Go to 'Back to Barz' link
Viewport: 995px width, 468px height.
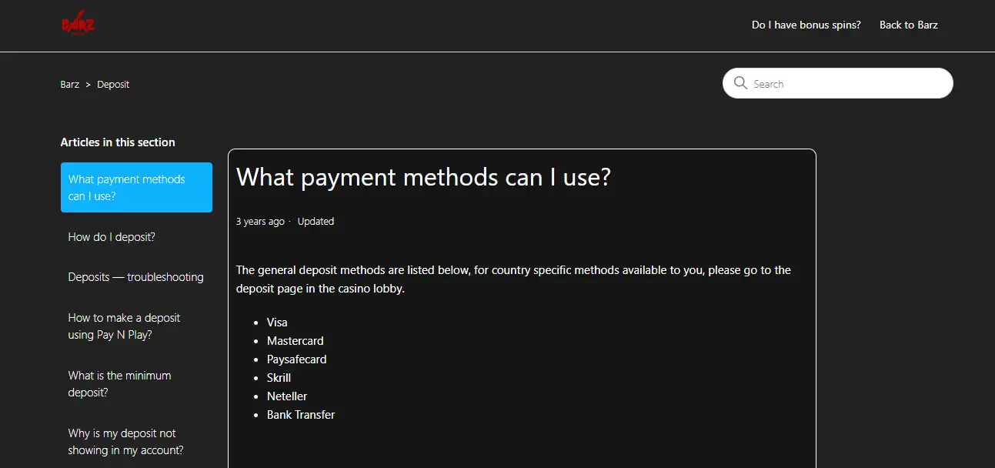pos(909,25)
